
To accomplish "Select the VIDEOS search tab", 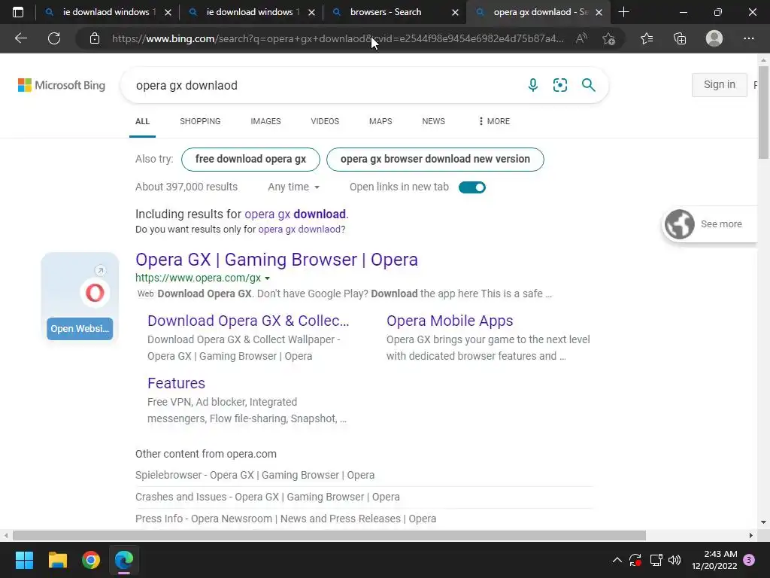I will (x=325, y=121).
